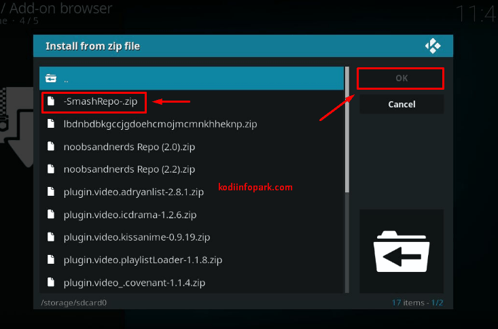Select lbdnbdbkgccjgdoehcmojmcmnkhheknp.zip file

tap(192, 124)
